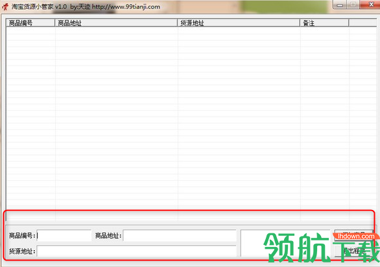Click the large remarks text box
The height and width of the screenshot is (267, 380).
[x=285, y=243]
